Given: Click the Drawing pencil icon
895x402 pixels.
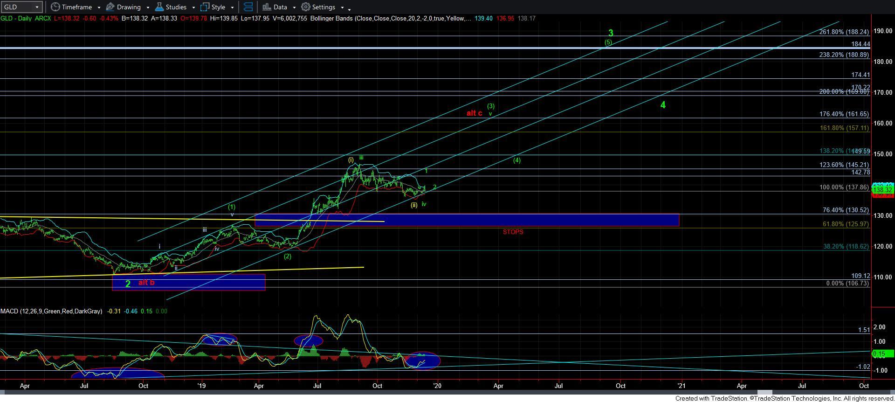Looking at the screenshot, I should tap(110, 7).
